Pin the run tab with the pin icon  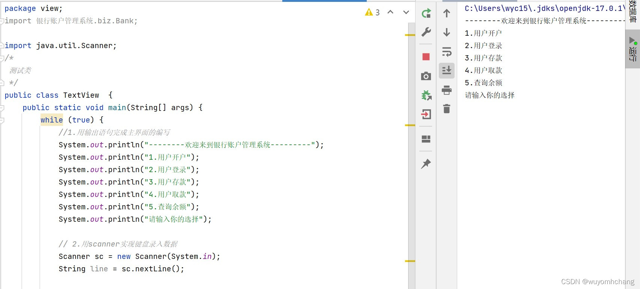tap(426, 163)
